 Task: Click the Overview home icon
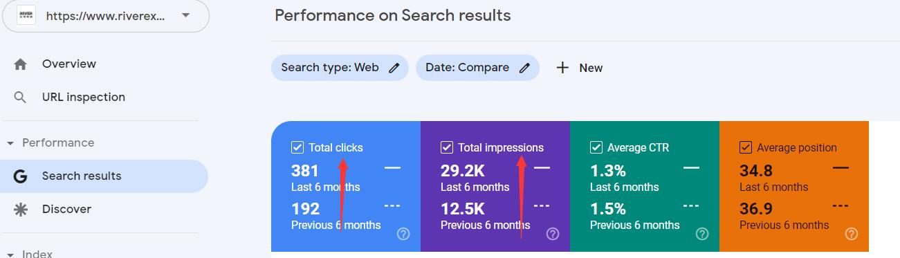tap(21, 64)
